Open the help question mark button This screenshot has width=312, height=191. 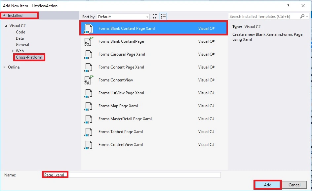(x=288, y=6)
